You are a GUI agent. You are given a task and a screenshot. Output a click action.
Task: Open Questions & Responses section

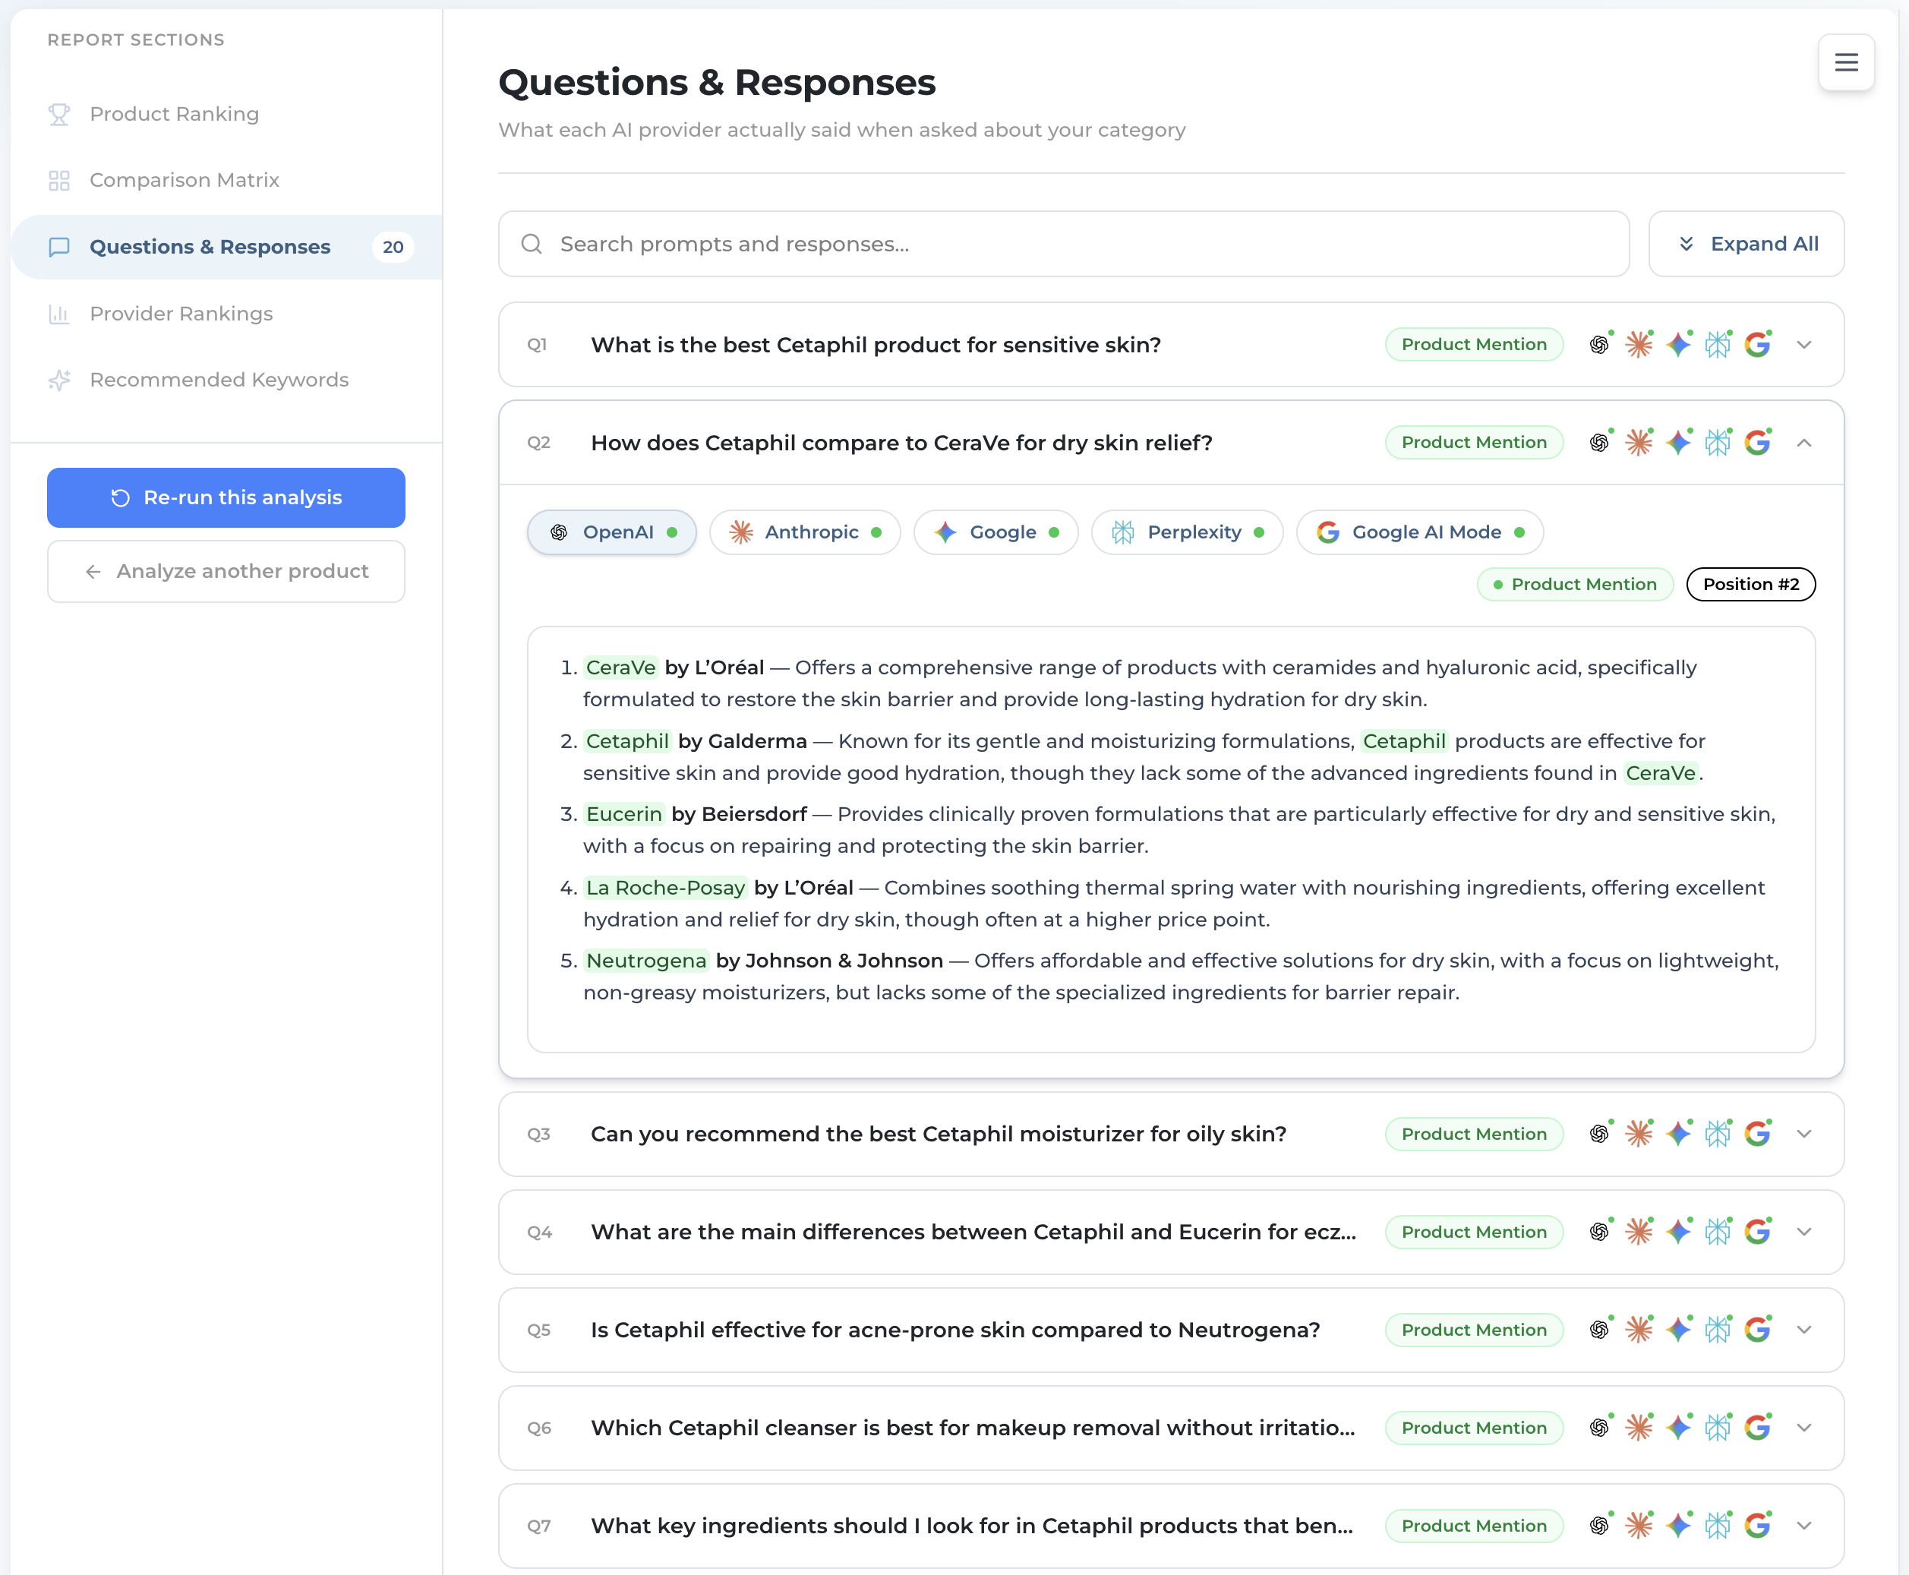[x=227, y=247]
